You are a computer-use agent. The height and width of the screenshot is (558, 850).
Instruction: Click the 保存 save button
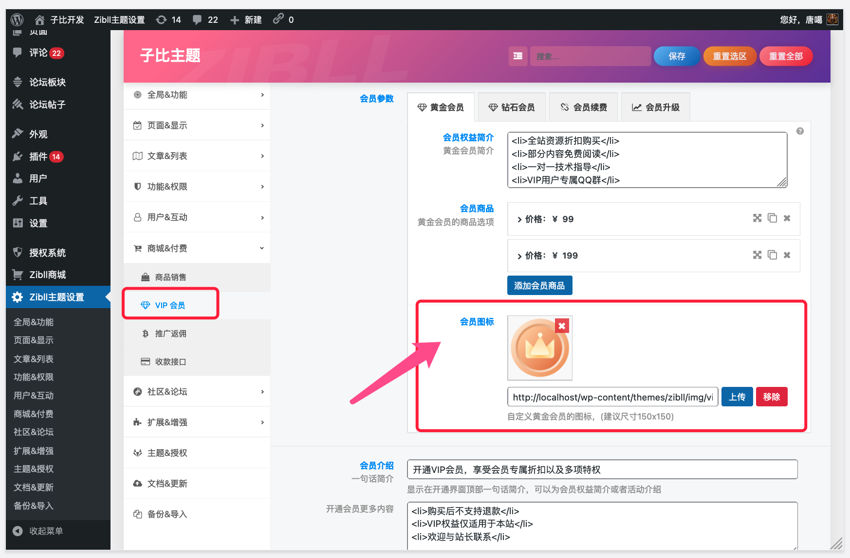pos(676,56)
